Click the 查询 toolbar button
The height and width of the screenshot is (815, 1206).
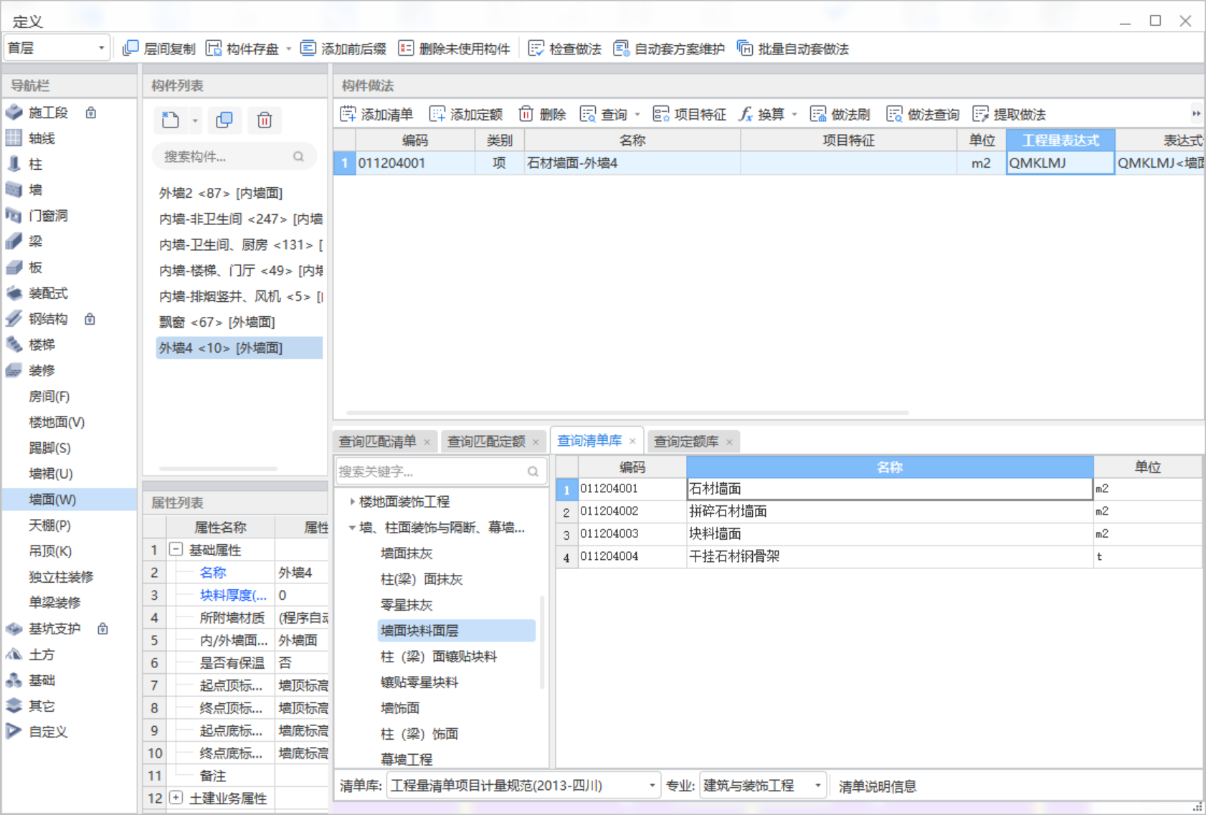pyautogui.click(x=604, y=114)
